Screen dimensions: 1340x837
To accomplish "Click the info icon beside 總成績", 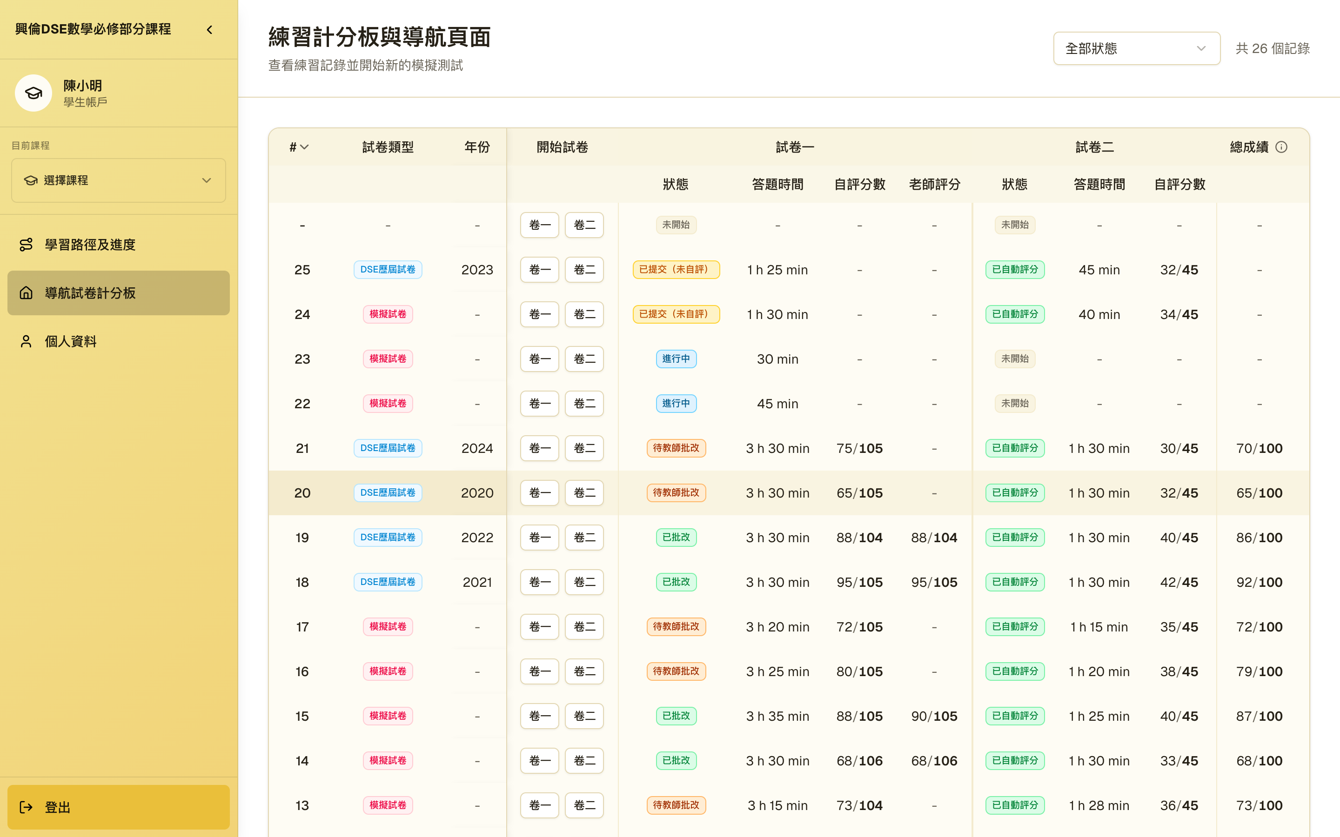I will pyautogui.click(x=1281, y=146).
